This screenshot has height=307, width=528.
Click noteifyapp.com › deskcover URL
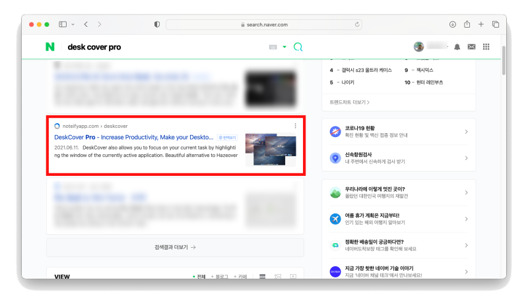(x=95, y=126)
